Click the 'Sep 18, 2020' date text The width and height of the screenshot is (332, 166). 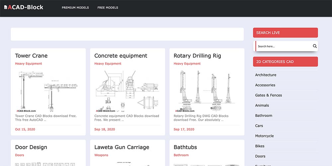(105, 129)
